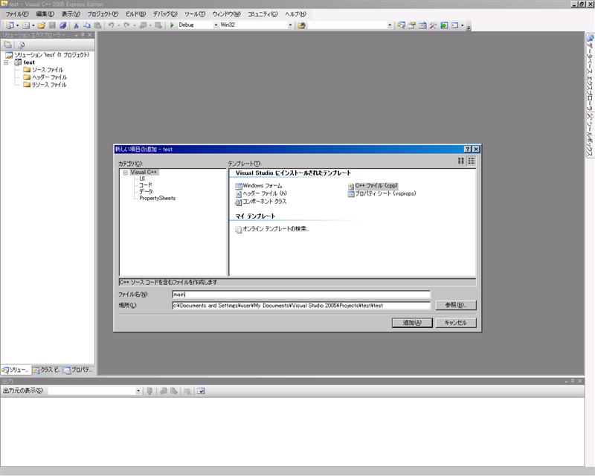The width and height of the screenshot is (595, 476).
Task: Open the ツール(T) menu
Action: (x=195, y=14)
